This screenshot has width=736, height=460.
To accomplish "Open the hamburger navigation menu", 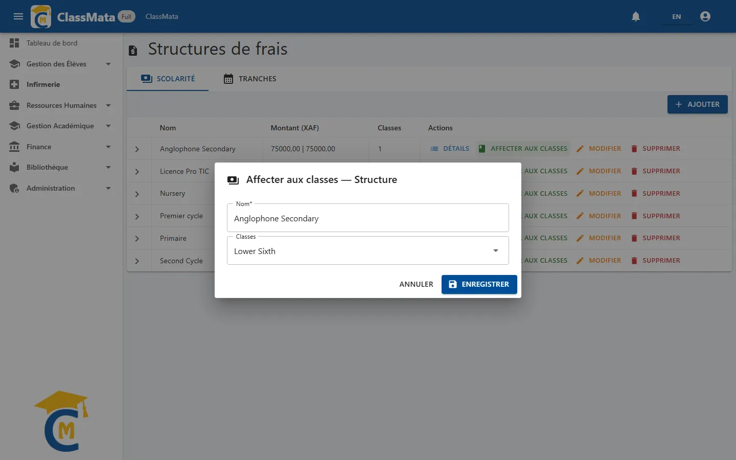I will pyautogui.click(x=18, y=16).
